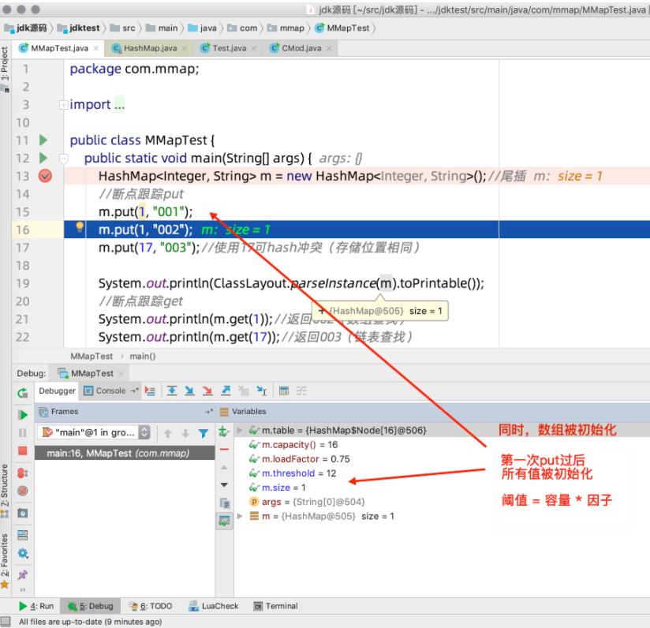Click the Pin Tab icon

click(x=23, y=575)
